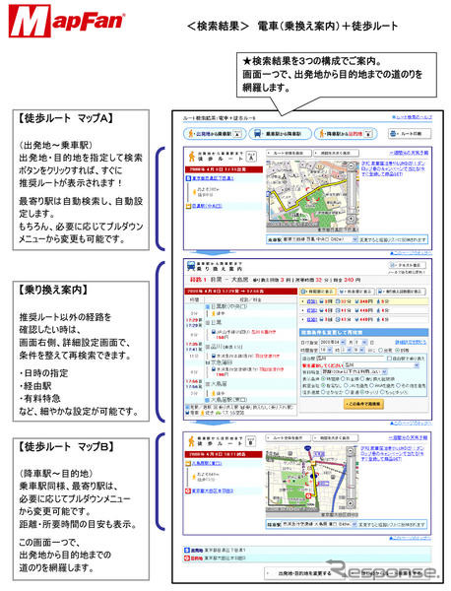Click the train icon on second tab
The width and height of the screenshot is (451, 591).
click(x=258, y=133)
